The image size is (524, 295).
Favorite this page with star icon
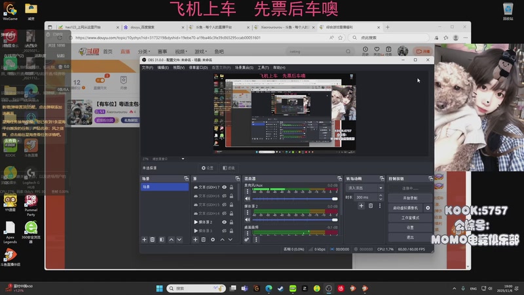point(340,38)
